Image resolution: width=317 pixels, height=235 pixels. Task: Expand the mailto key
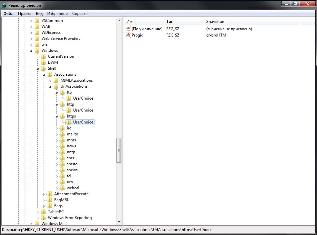point(57,134)
